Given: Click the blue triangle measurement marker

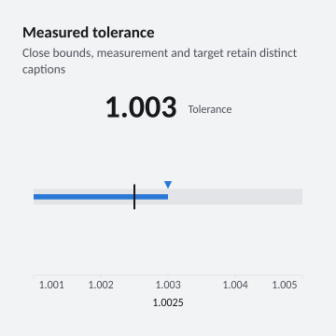Looking at the screenshot, I should pyautogui.click(x=168, y=185).
